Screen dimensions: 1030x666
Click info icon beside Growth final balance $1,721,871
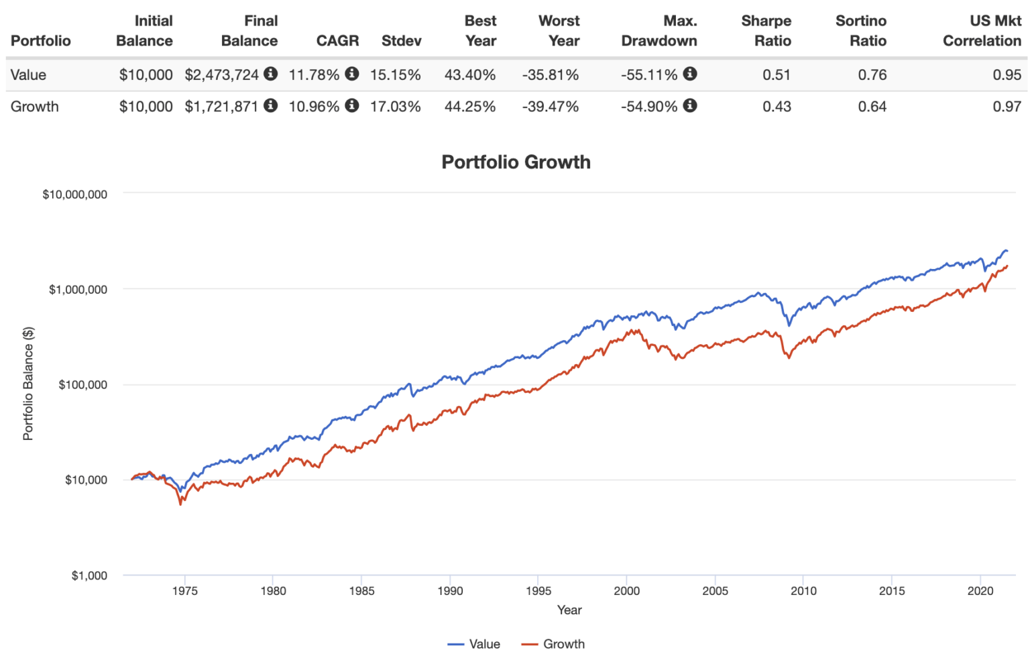point(270,105)
